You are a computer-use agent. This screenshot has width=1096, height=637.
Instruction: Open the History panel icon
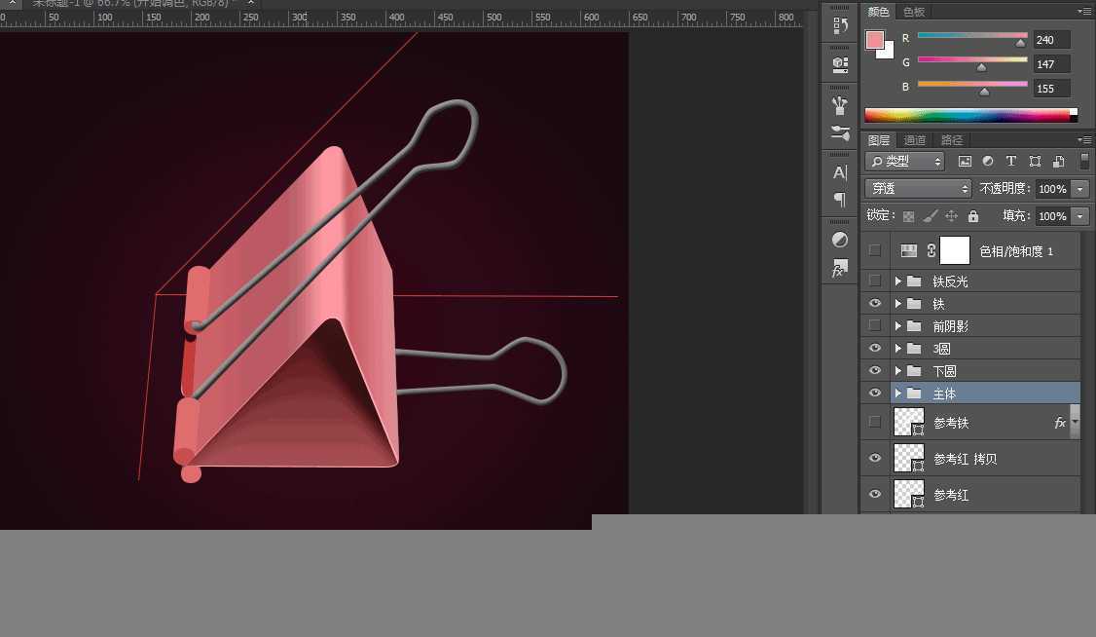point(840,27)
